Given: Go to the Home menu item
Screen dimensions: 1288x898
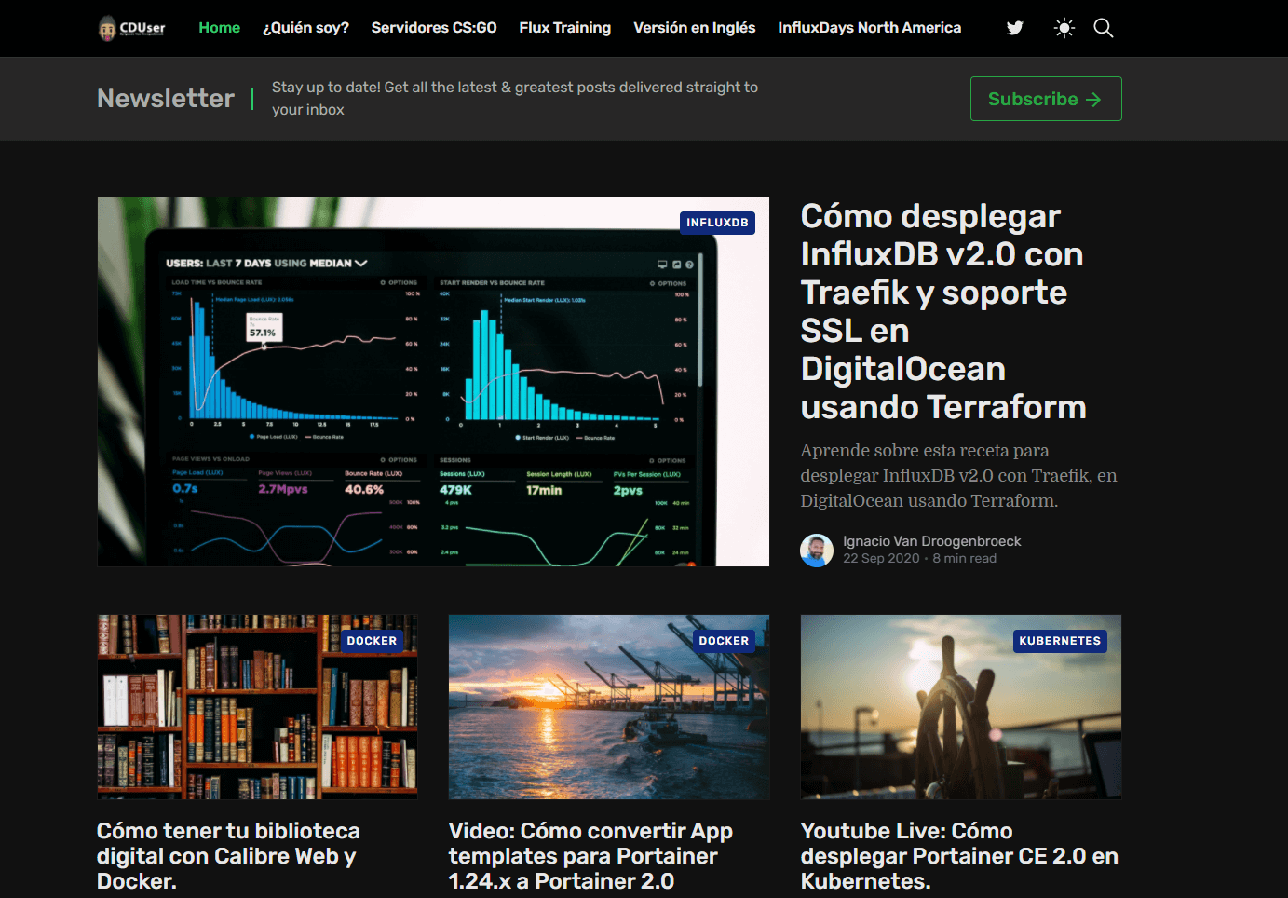Looking at the screenshot, I should coord(220,28).
